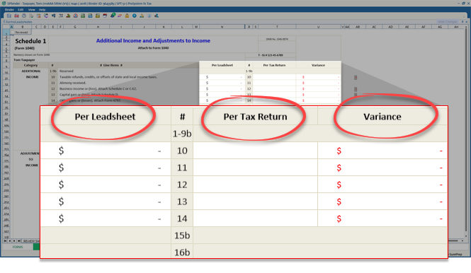Click the dark blue arrows toolbar icon

(53, 16)
